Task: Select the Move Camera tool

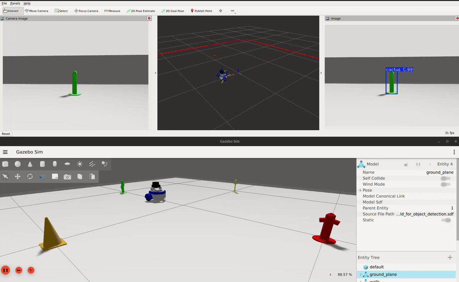Action: tap(37, 11)
